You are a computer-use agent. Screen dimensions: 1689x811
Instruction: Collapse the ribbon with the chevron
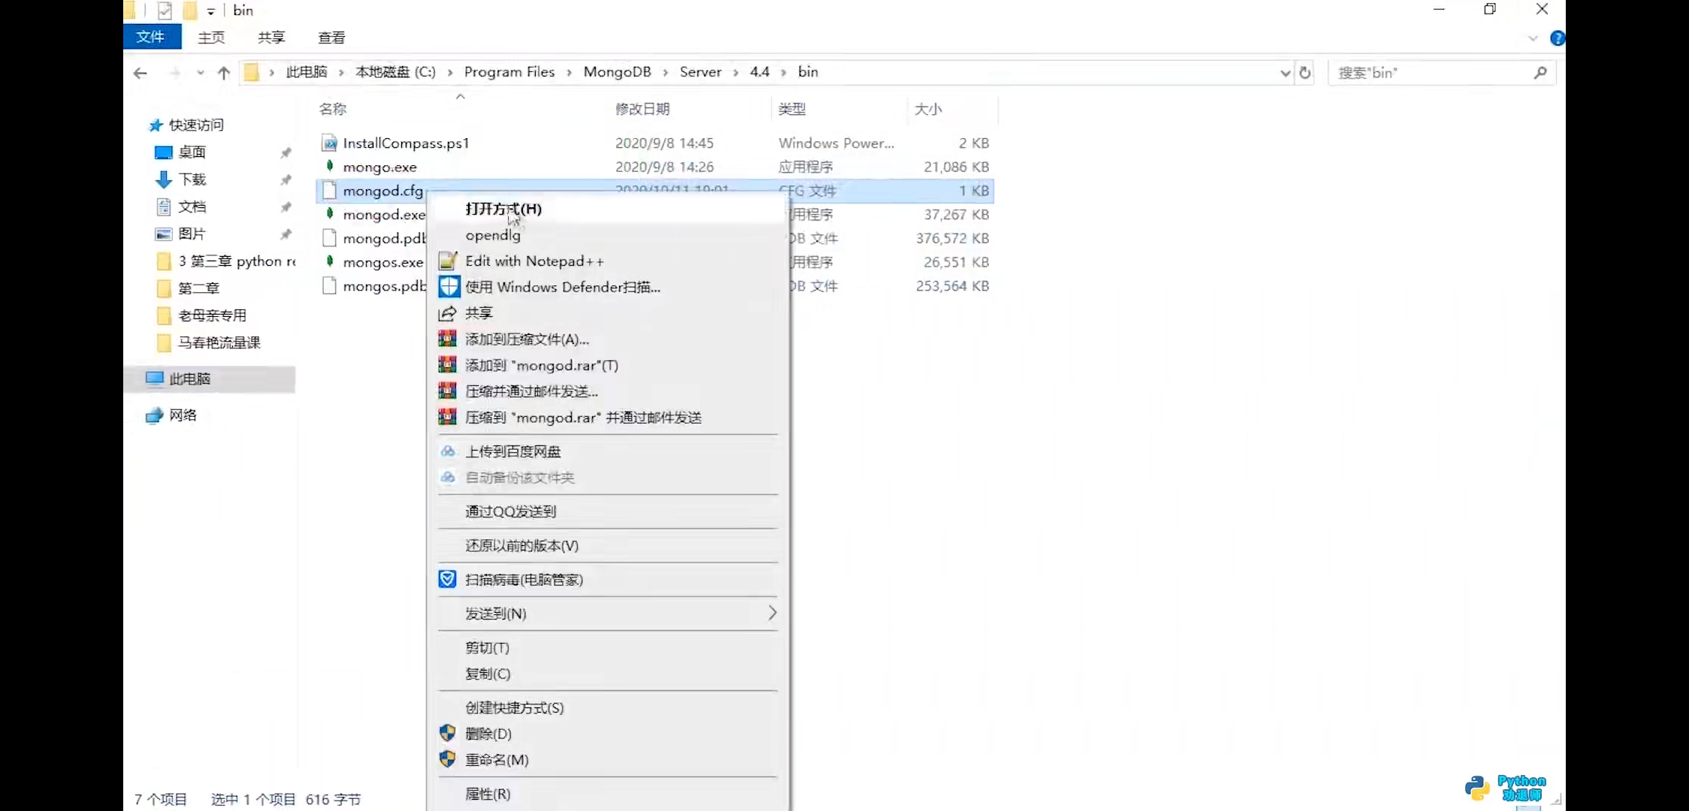[x=1533, y=38]
